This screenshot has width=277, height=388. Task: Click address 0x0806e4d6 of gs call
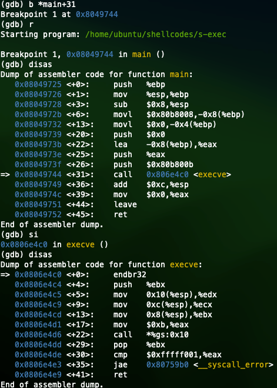click(x=38, y=335)
